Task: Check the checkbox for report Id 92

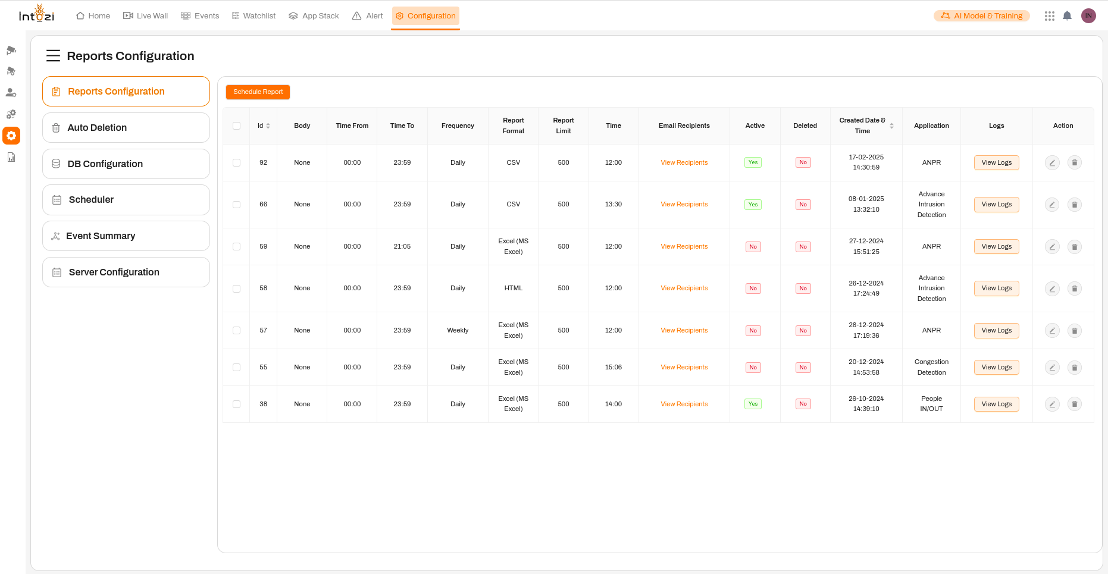Action: click(x=236, y=162)
